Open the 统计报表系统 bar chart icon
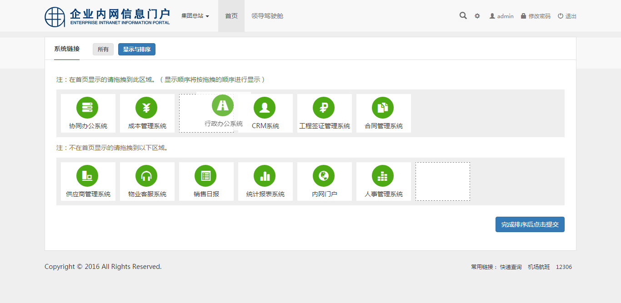This screenshot has height=303, width=621. (x=265, y=176)
